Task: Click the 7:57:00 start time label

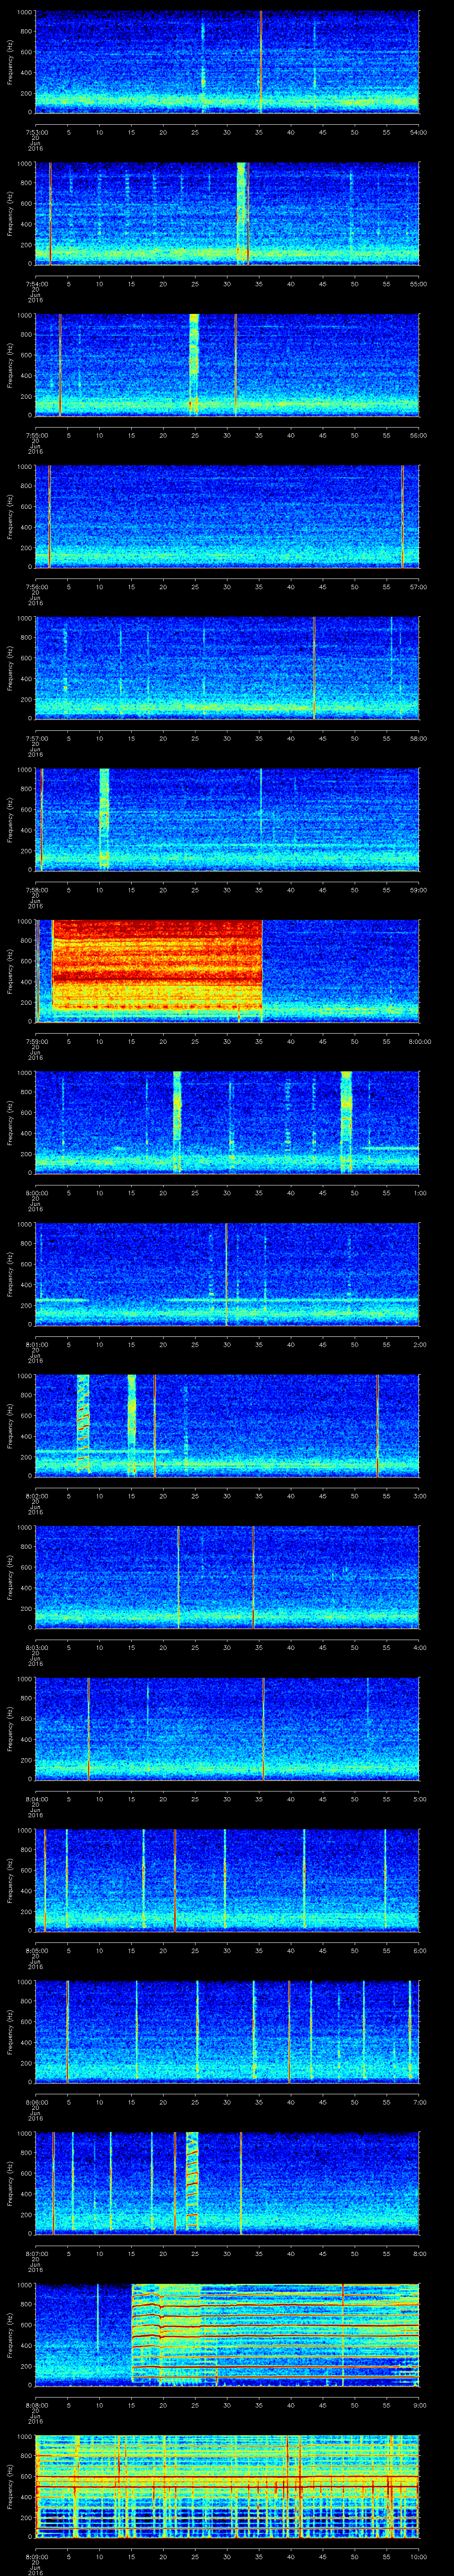Action: point(36,738)
